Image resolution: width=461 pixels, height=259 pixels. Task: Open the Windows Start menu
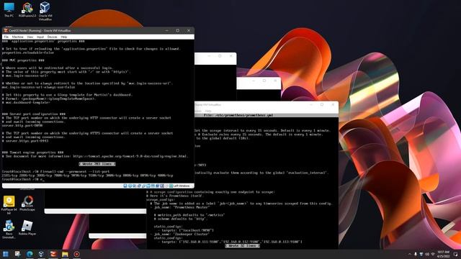coord(6,254)
